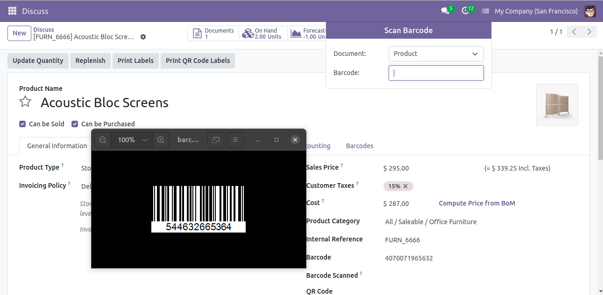The height and width of the screenshot is (295, 603).
Task: Click the Print Labels button
Action: 135,61
